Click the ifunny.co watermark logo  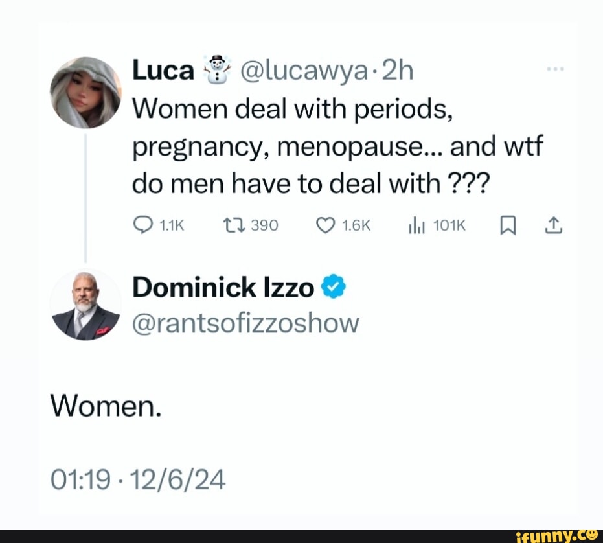coord(556,535)
